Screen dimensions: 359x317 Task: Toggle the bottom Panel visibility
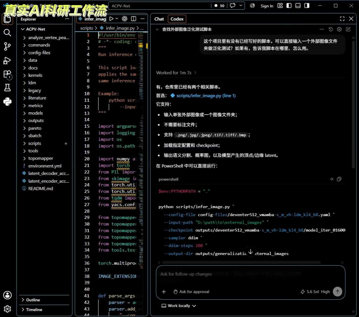(x=298, y=6)
